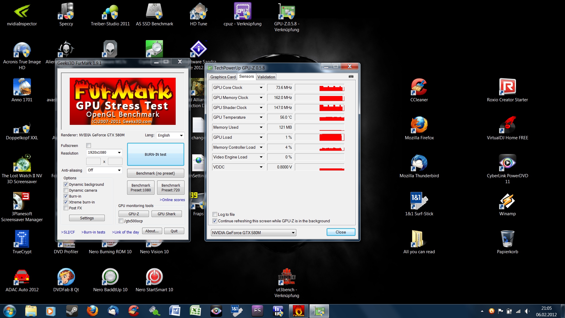Open SLI/CF link in FurMark
The image size is (565, 318).
(68, 232)
